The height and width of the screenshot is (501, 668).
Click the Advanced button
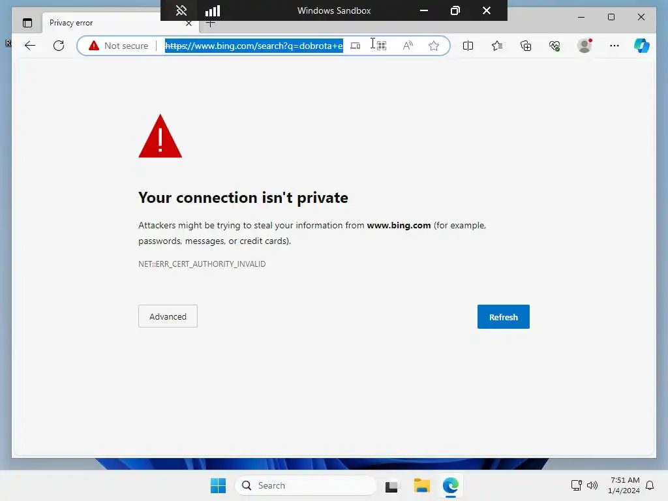point(168,316)
